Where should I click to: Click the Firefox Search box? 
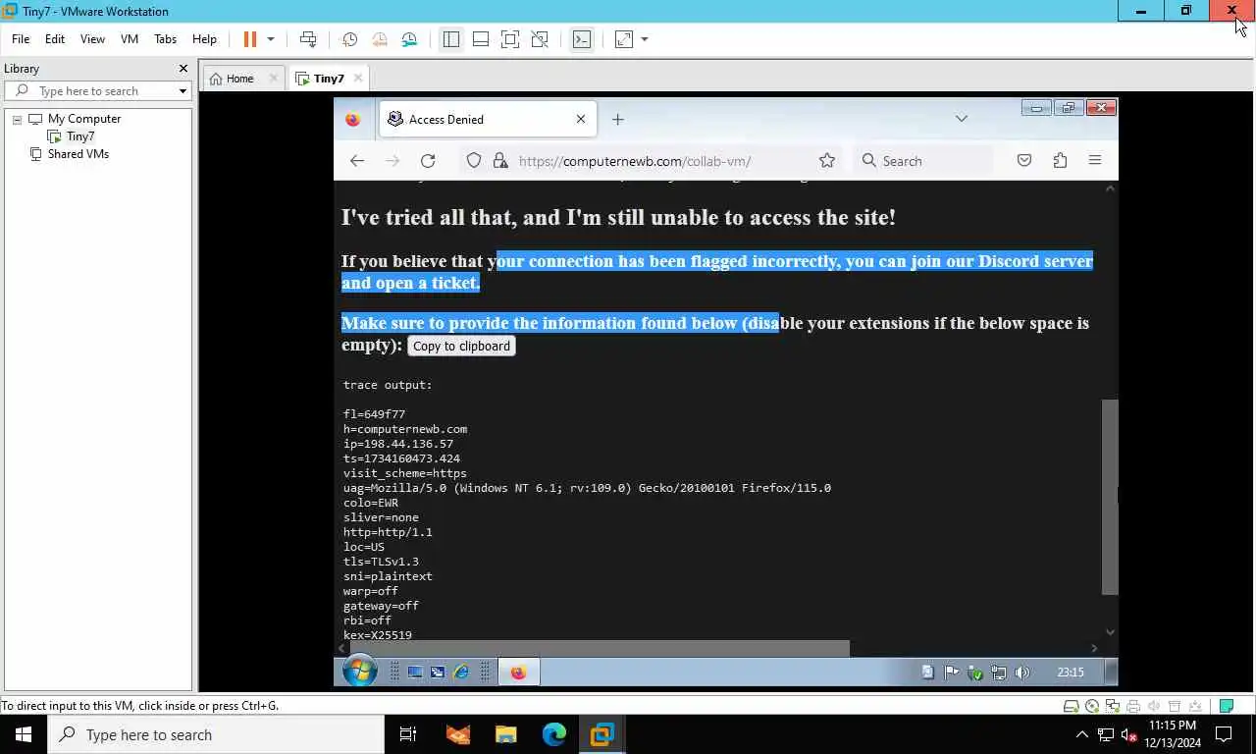click(x=922, y=161)
